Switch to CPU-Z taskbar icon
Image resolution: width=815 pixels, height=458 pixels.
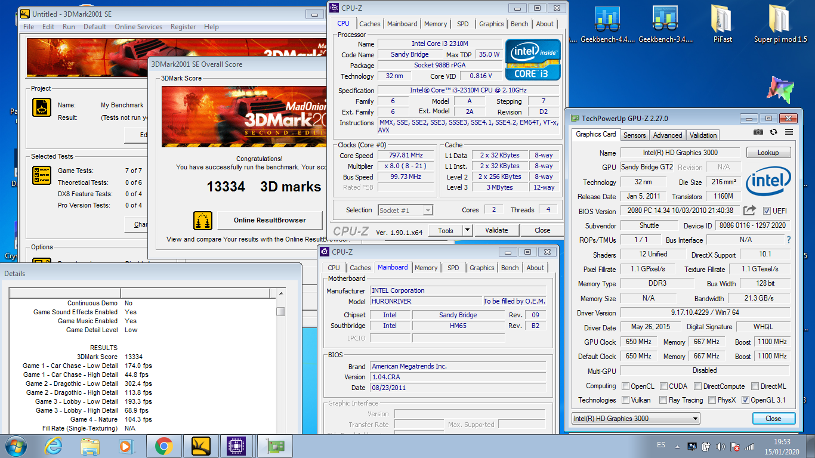point(237,446)
